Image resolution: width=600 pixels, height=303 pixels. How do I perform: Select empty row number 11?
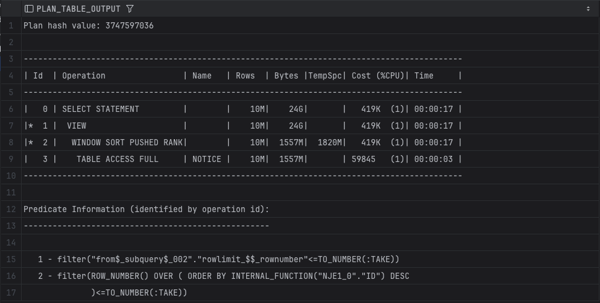coord(11,192)
